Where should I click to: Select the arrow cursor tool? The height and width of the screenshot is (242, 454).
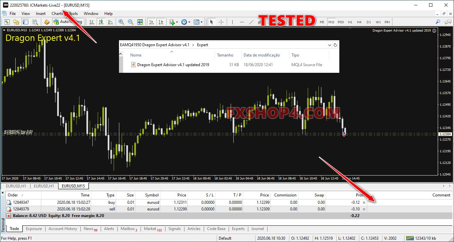click(x=212, y=22)
